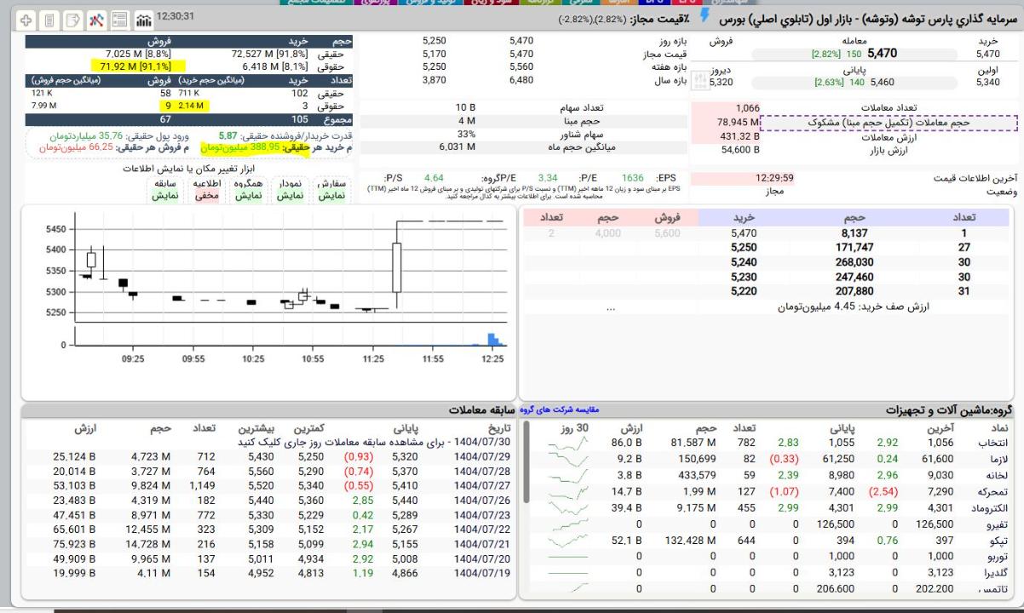Screen dimensions: 1024x613
Task: Toggle the نمودار display setting
Action: pyautogui.click(x=290, y=189)
